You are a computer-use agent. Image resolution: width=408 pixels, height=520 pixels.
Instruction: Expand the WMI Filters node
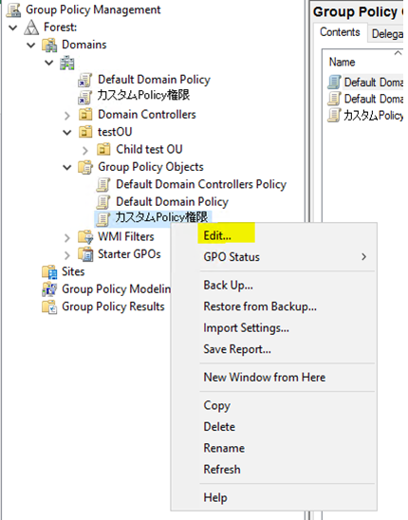click(x=67, y=238)
